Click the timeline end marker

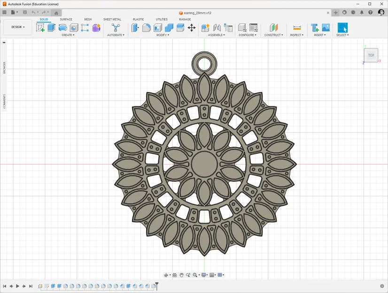point(156,286)
